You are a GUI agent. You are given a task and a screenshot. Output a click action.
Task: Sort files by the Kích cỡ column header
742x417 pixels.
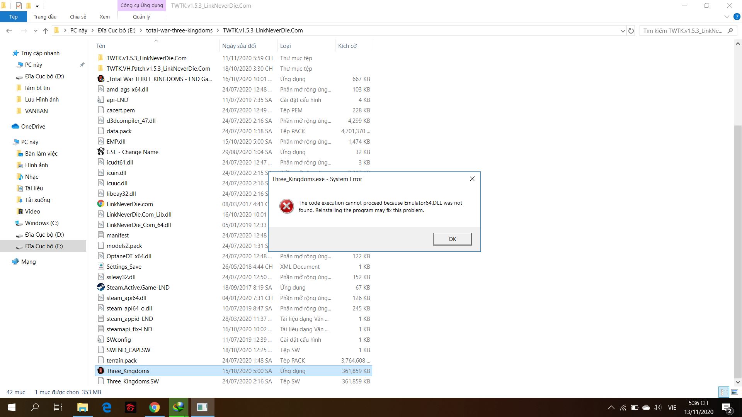[x=347, y=46]
